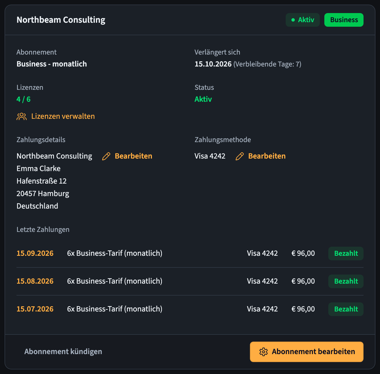Select the payment date 15.08.2026
380x374 pixels.
[x=35, y=281]
